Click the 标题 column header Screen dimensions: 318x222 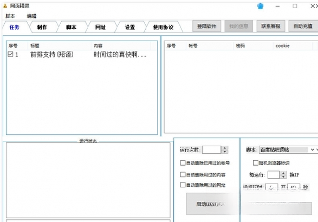click(x=60, y=46)
